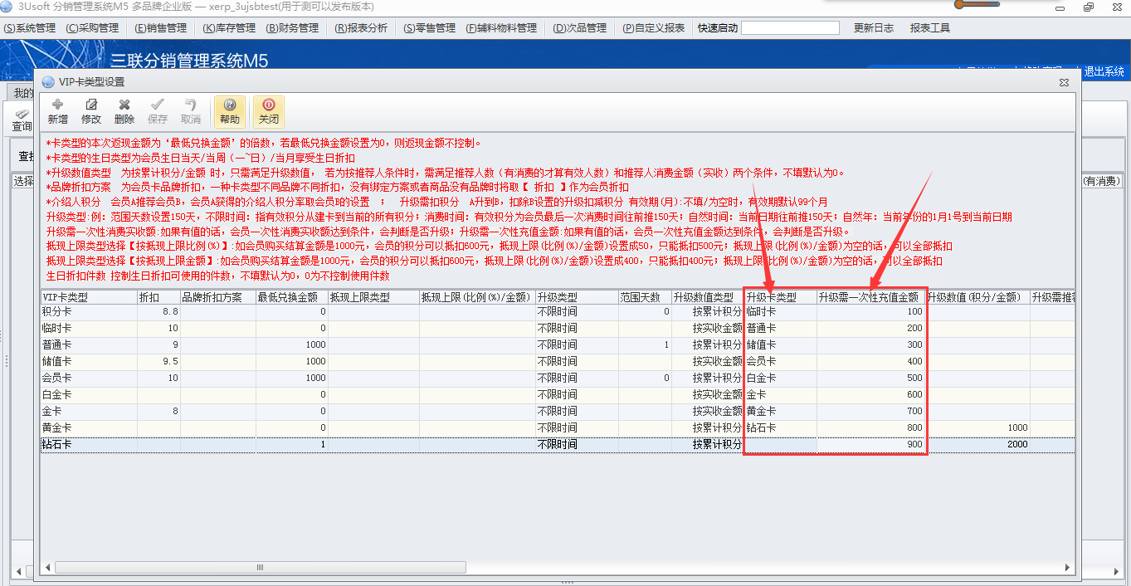Open the 零售管理 menu
This screenshot has width=1131, height=586.
pyautogui.click(x=430, y=28)
